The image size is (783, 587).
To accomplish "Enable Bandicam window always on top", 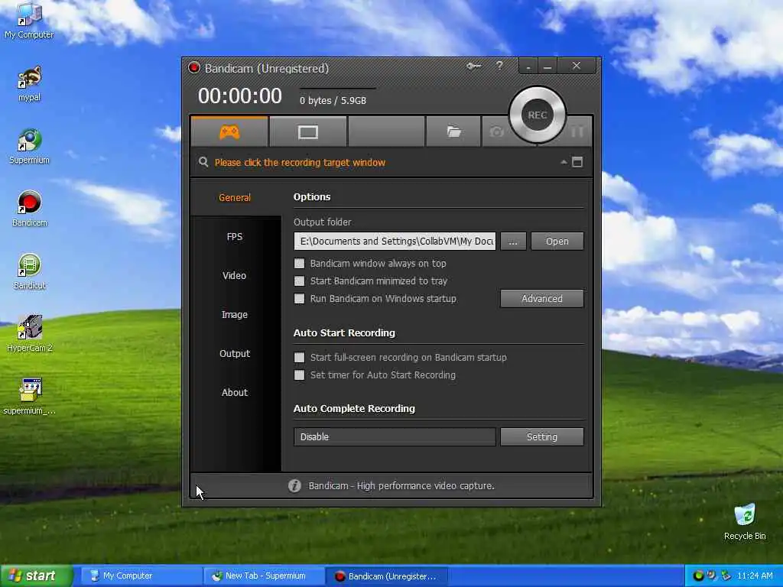I will click(299, 263).
